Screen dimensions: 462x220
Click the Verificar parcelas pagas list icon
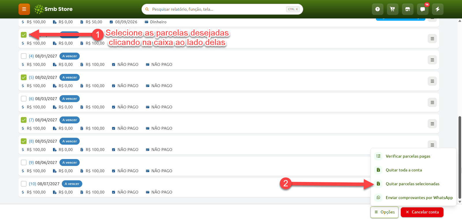378,156
